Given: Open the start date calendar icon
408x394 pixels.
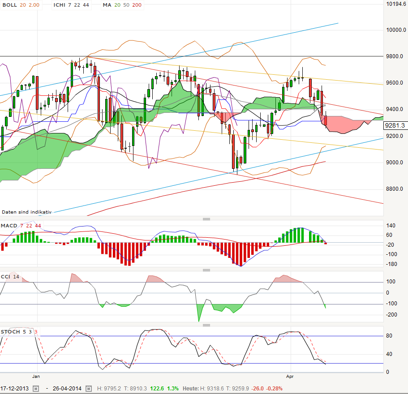Looking at the screenshot, I should (36, 389).
